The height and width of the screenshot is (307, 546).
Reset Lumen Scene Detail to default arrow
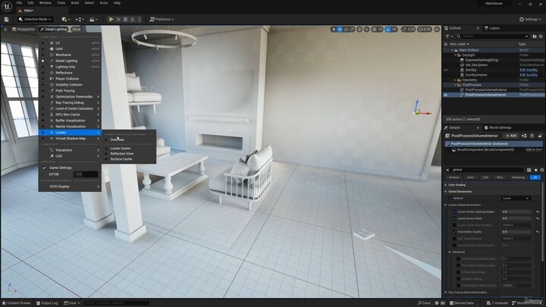pyautogui.click(x=538, y=218)
